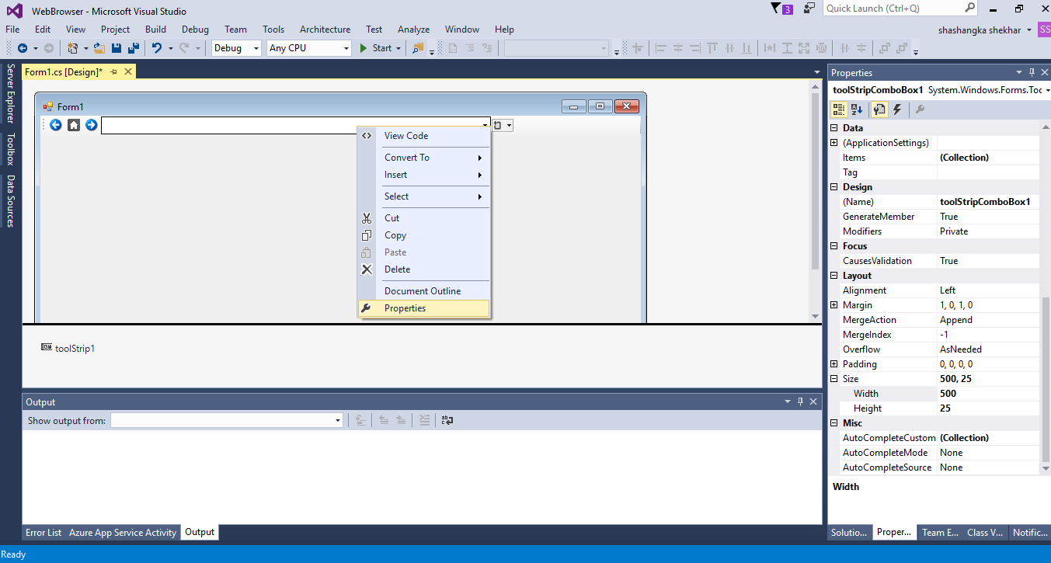Open the toolstrip add-item dropdown on Form1

pyautogui.click(x=508, y=125)
